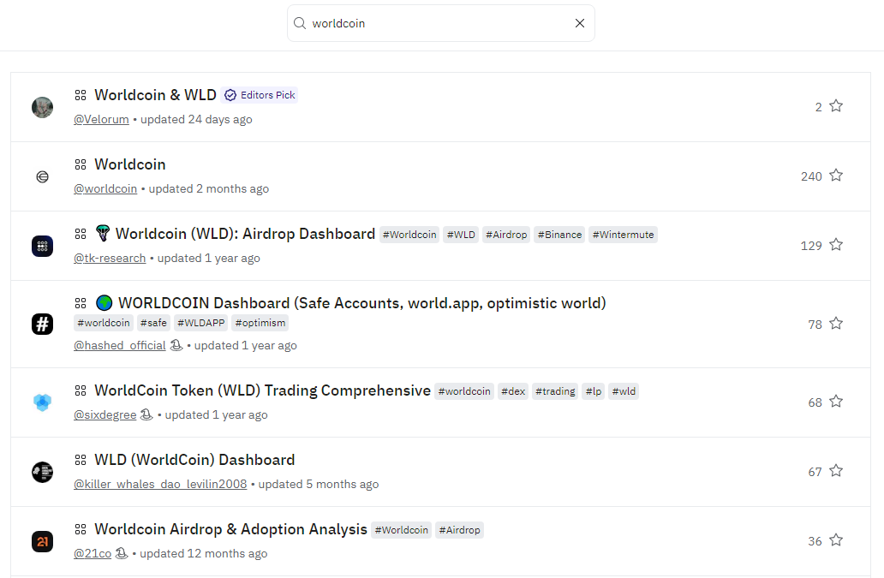The height and width of the screenshot is (578, 884).
Task: Select the #wld tag on Trading Comprehensive
Action: click(x=624, y=391)
